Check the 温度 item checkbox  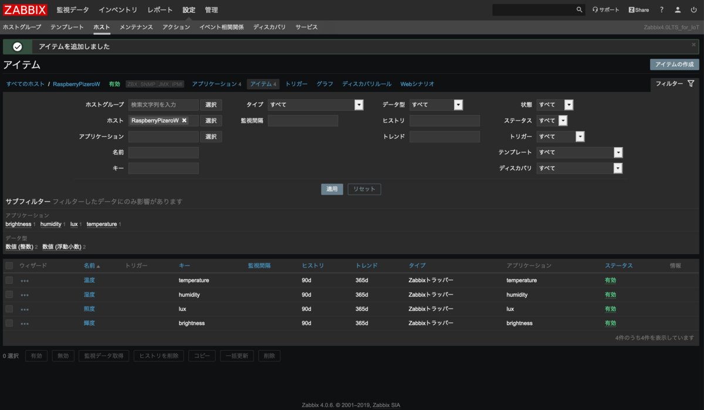tap(9, 280)
